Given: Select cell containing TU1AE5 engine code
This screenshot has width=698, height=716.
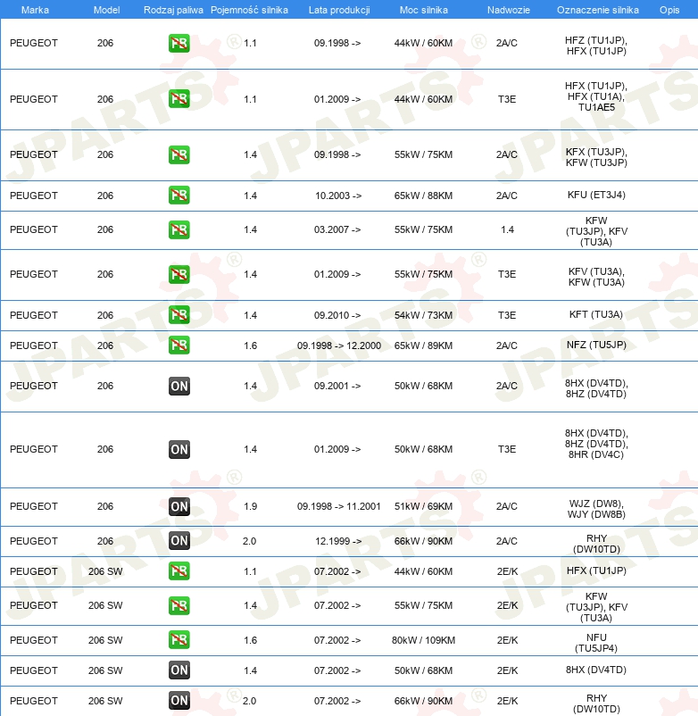Looking at the screenshot, I should [596, 96].
